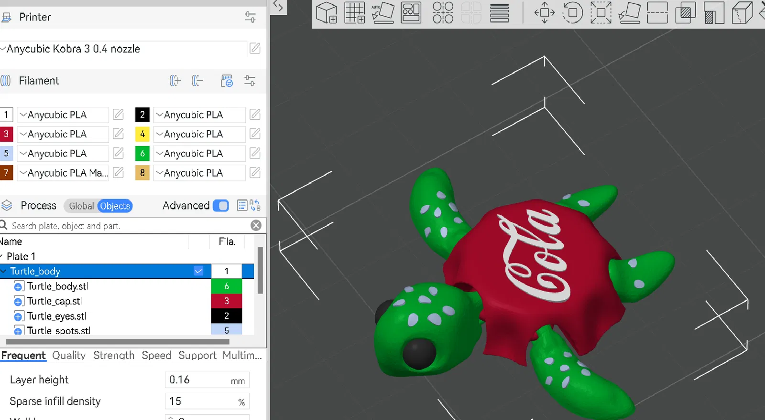This screenshot has width=765, height=420.
Task: Add a filament slot
Action: [175, 81]
